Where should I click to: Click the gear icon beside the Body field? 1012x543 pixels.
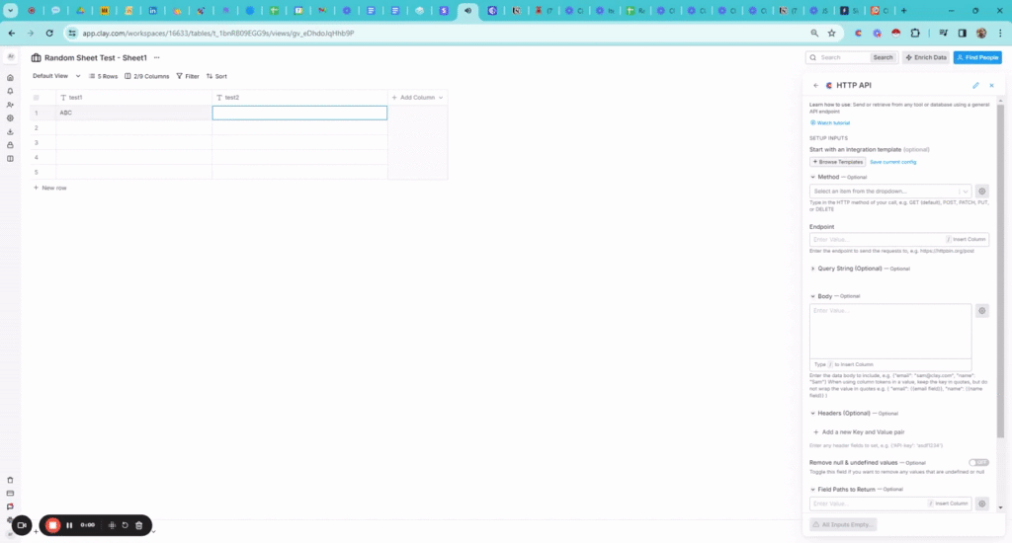tap(981, 310)
